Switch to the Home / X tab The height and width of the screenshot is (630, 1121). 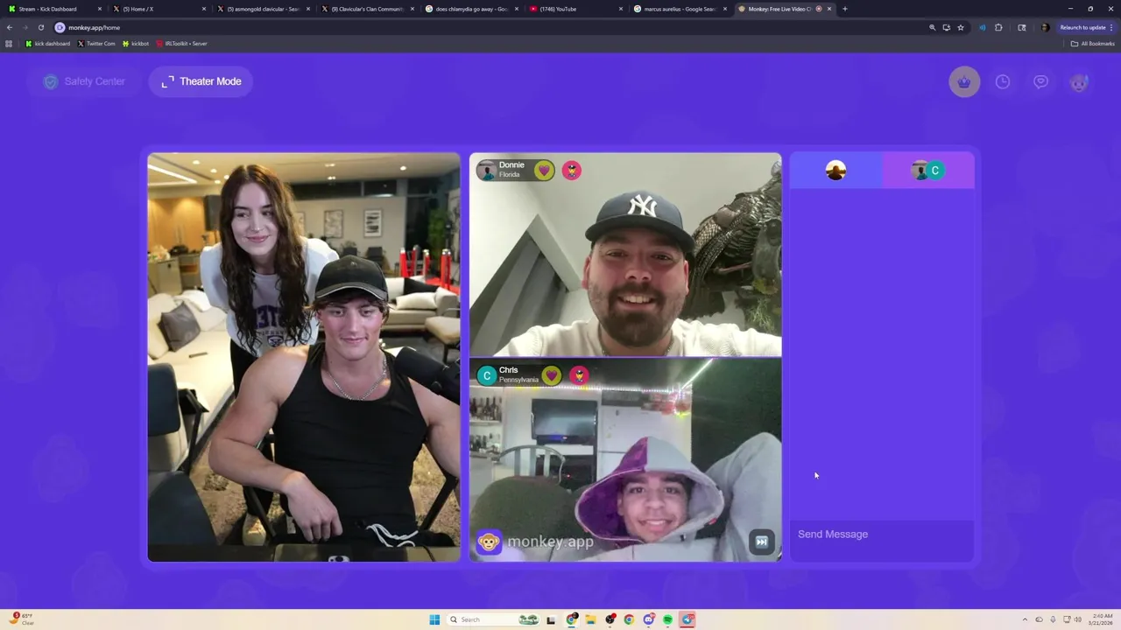158,9
